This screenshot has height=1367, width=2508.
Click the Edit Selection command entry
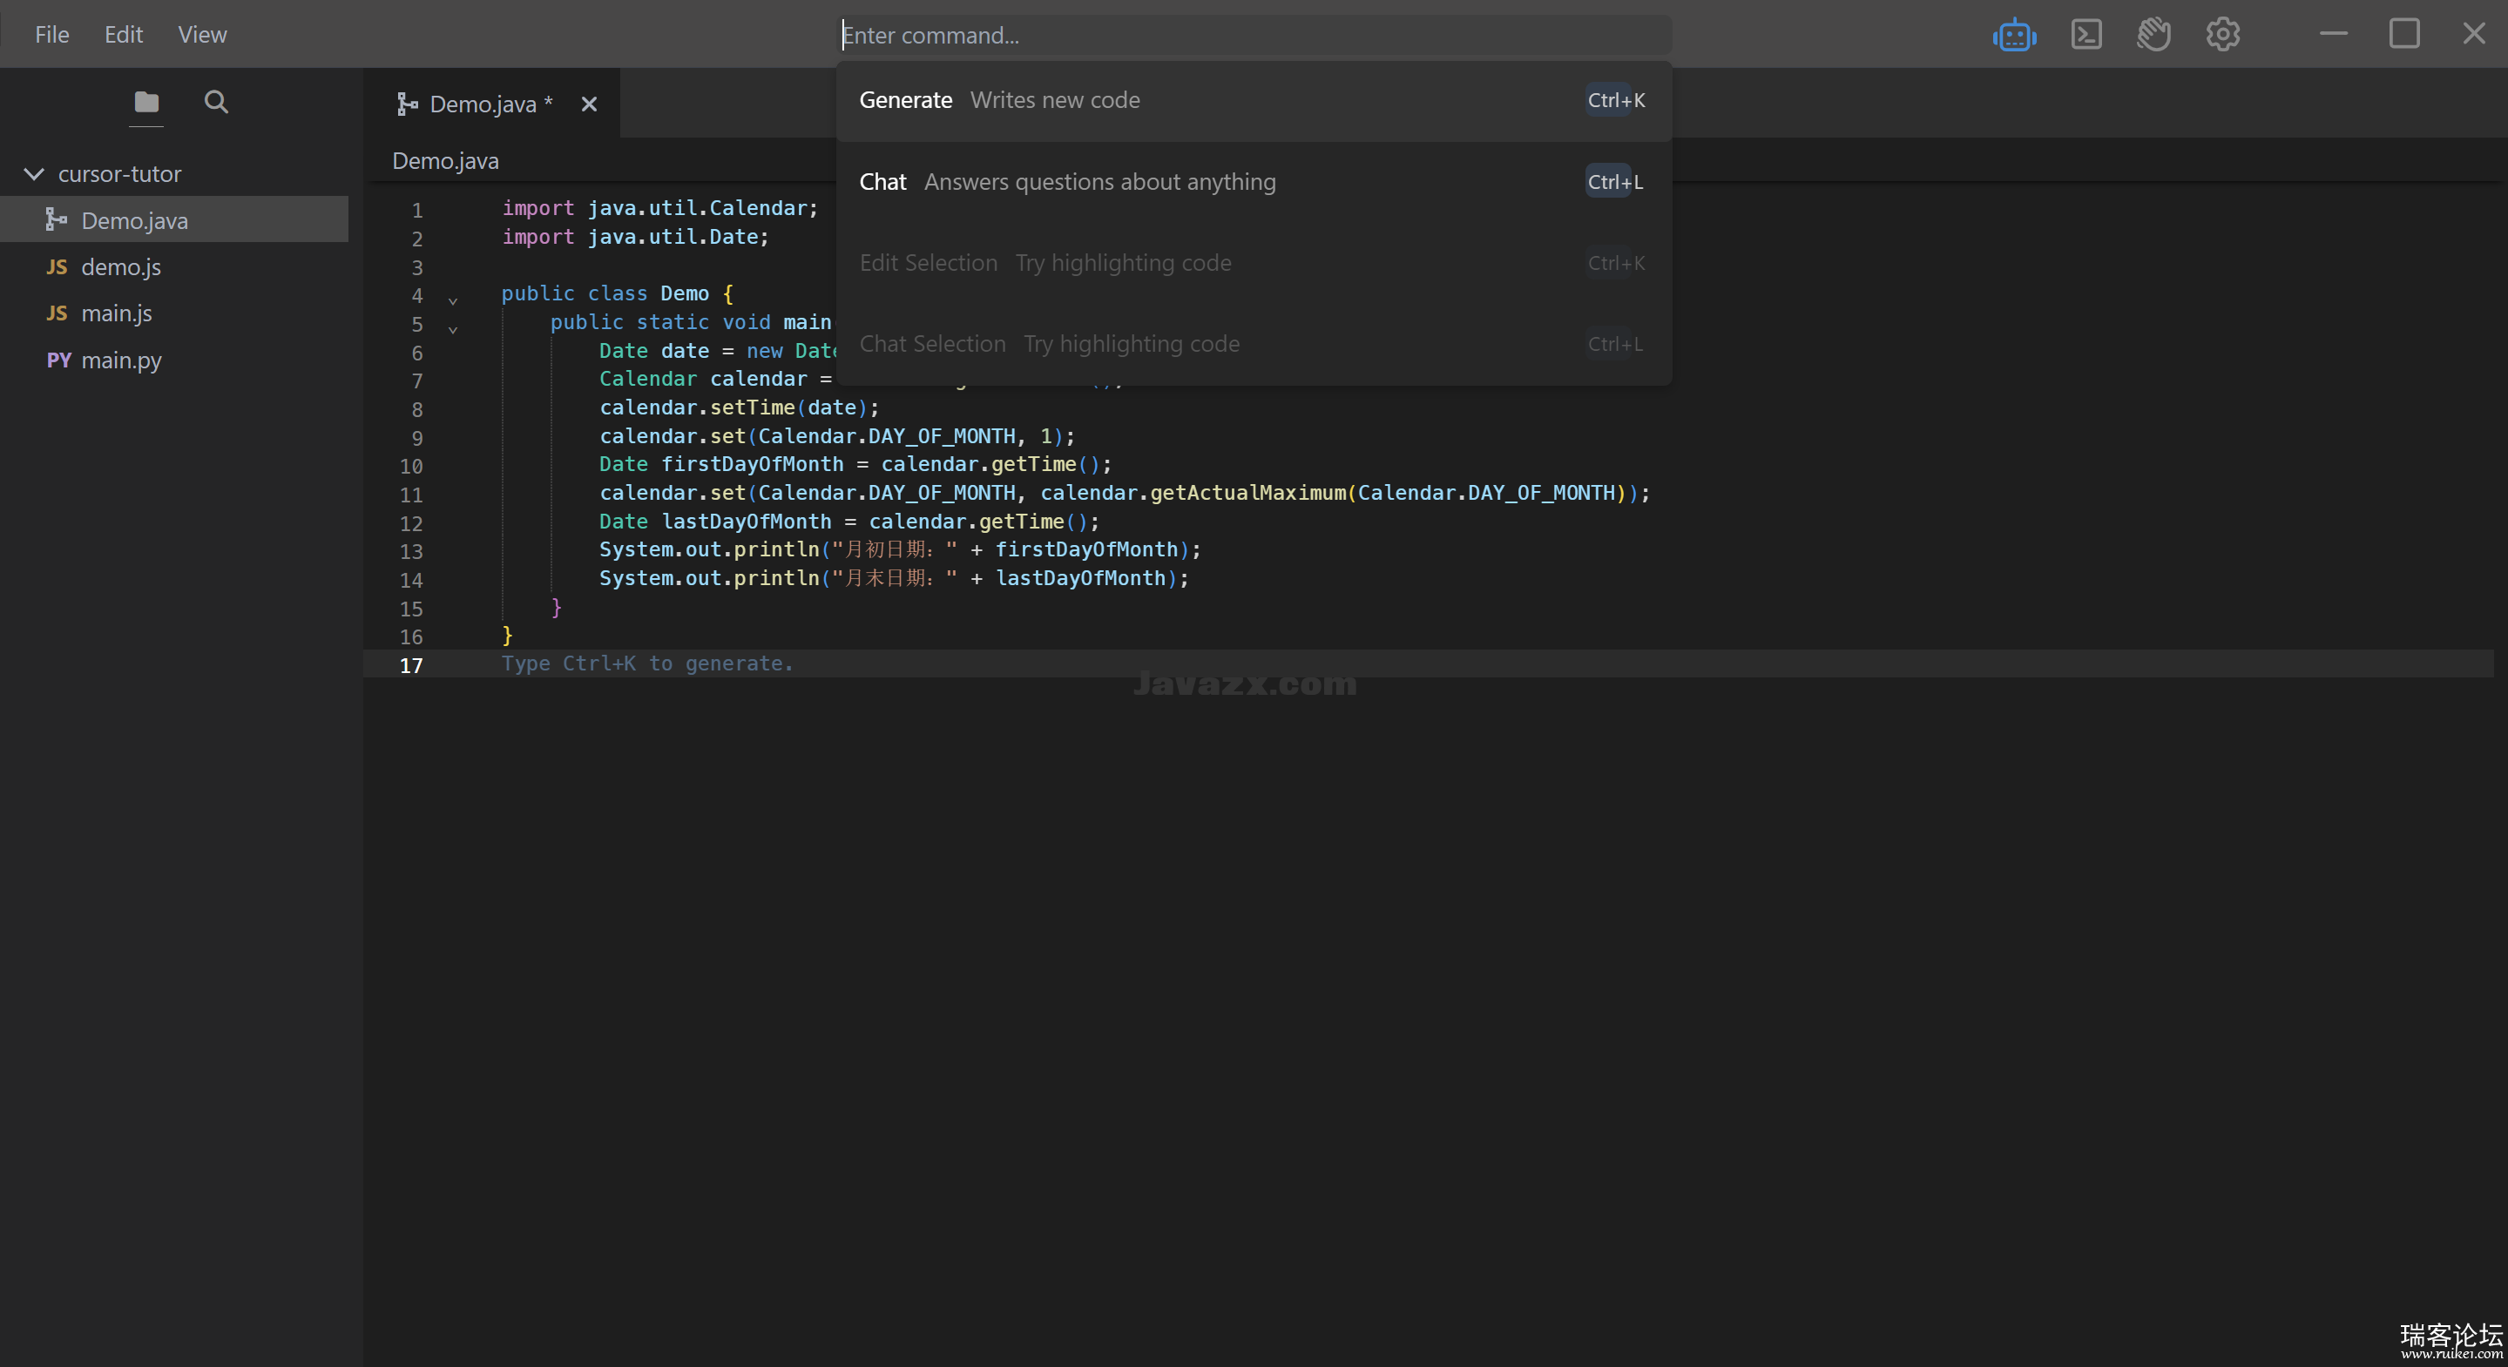1254,263
